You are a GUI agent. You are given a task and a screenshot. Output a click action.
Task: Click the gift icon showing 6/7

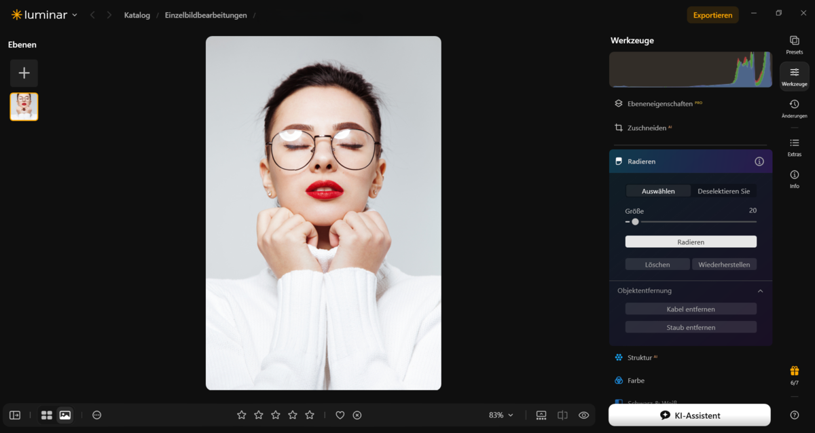[x=795, y=375]
